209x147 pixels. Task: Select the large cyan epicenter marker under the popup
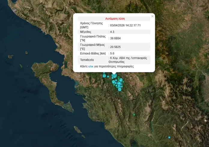coord(114,76)
